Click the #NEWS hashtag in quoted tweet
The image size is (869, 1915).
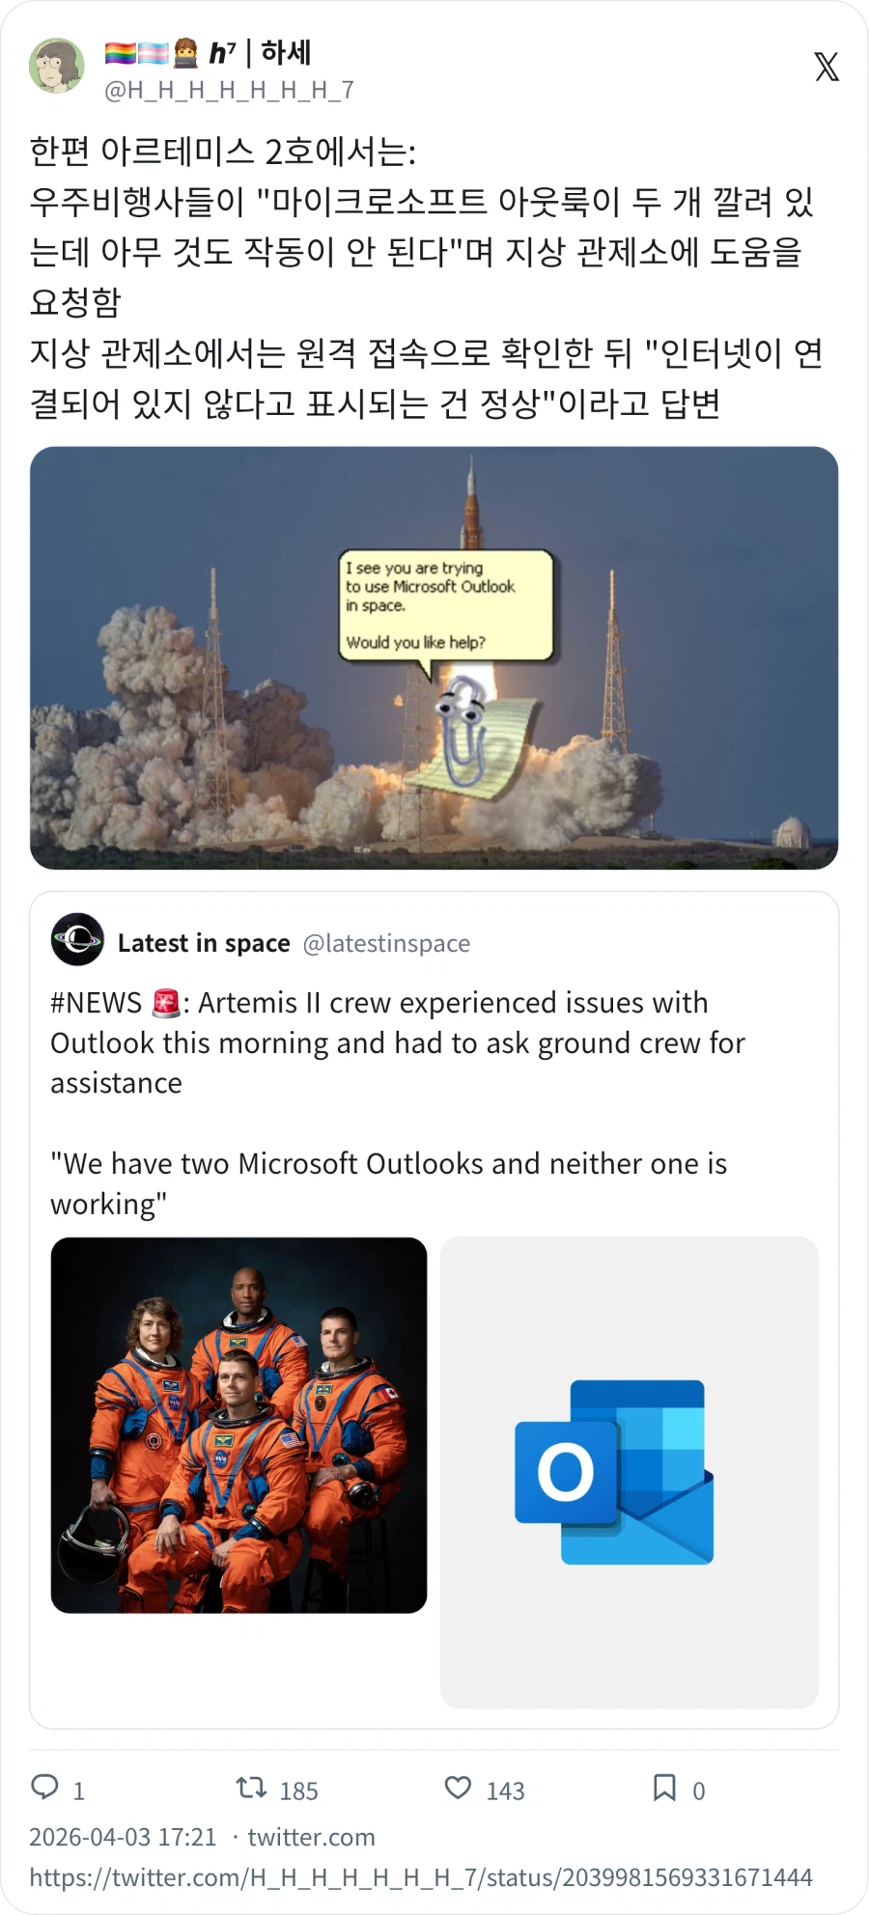click(96, 1003)
